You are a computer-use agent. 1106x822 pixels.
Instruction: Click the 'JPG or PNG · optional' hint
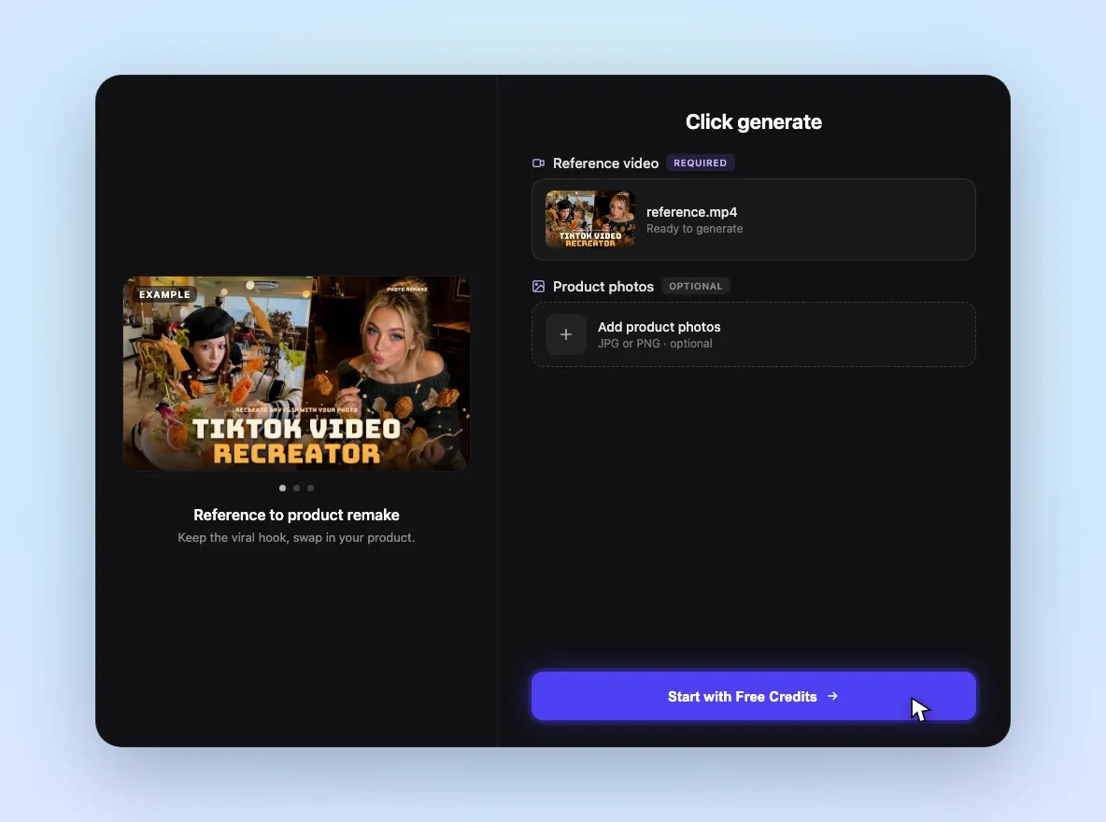[x=655, y=344]
